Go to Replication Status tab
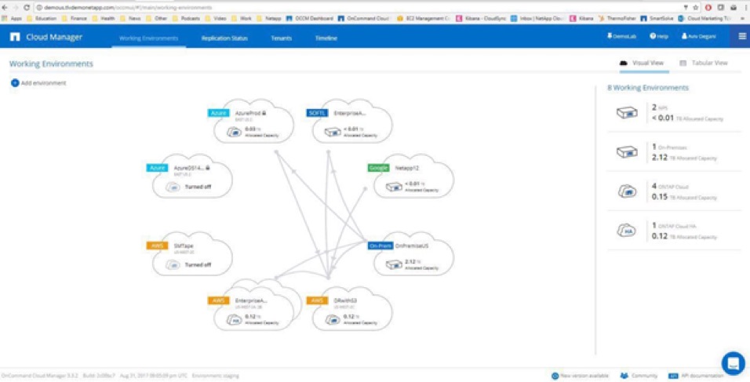The image size is (750, 382). 224,38
